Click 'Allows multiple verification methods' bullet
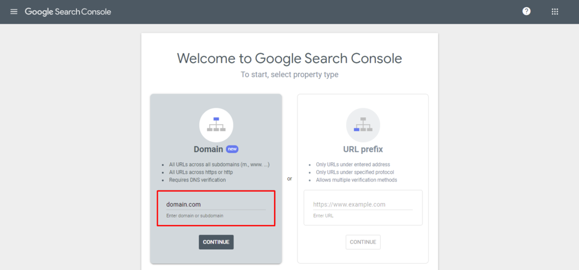The width and height of the screenshot is (579, 270). [x=356, y=180]
